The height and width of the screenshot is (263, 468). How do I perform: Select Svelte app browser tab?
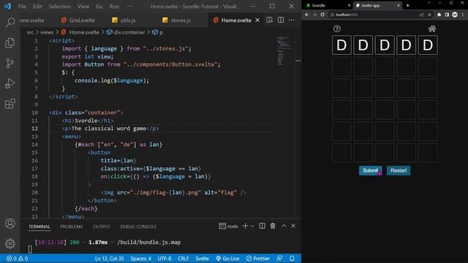378,5
